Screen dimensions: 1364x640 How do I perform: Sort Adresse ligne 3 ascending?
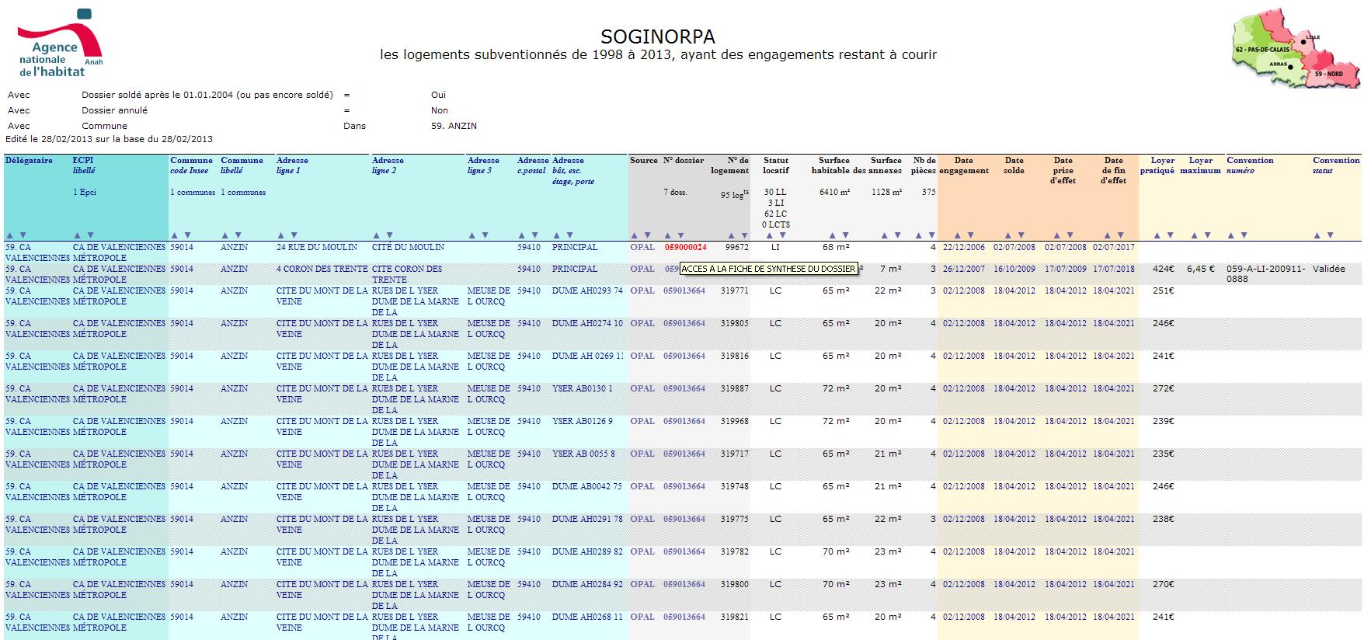(x=471, y=235)
